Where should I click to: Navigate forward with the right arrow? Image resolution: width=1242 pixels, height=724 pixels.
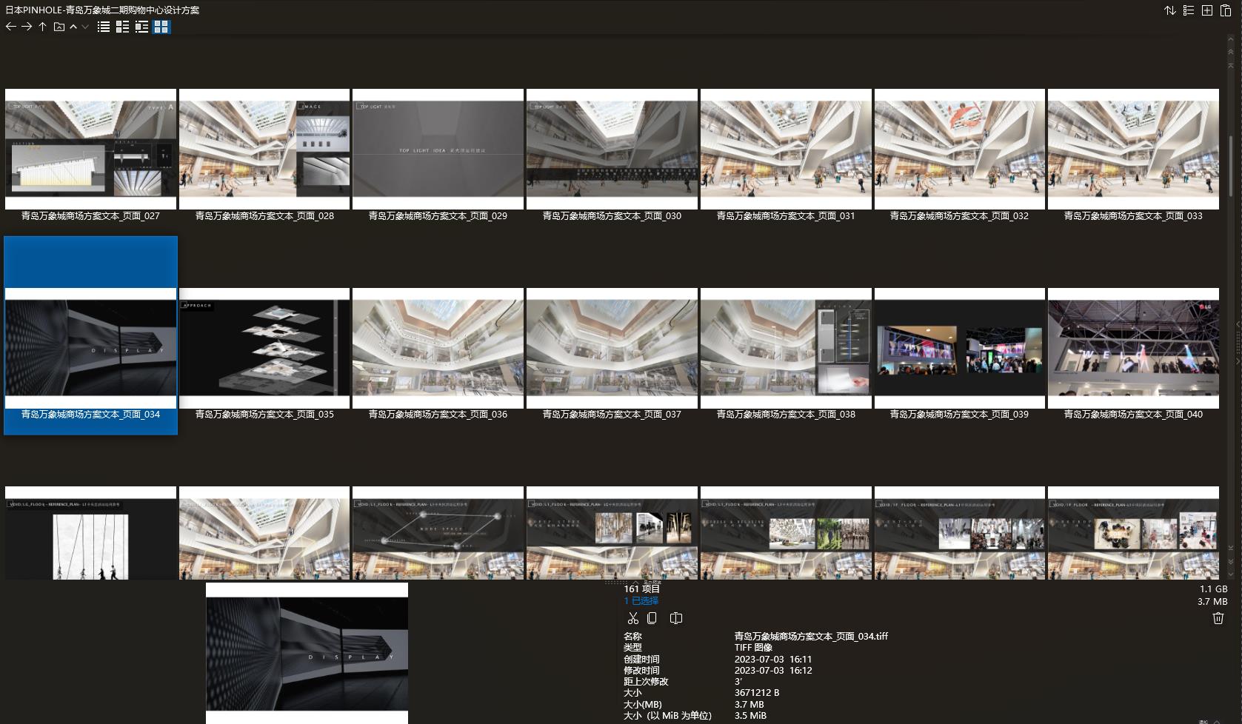point(27,27)
